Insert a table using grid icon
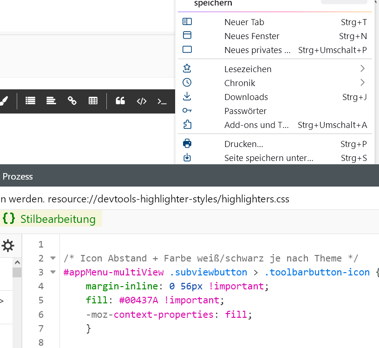This screenshot has width=379, height=348. pos(93,100)
